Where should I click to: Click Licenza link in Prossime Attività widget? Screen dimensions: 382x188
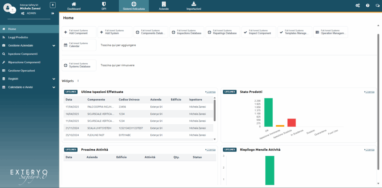point(210,150)
